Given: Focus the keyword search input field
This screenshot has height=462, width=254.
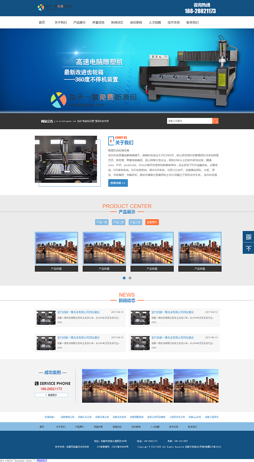Looking at the screenshot, I should 190,121.
